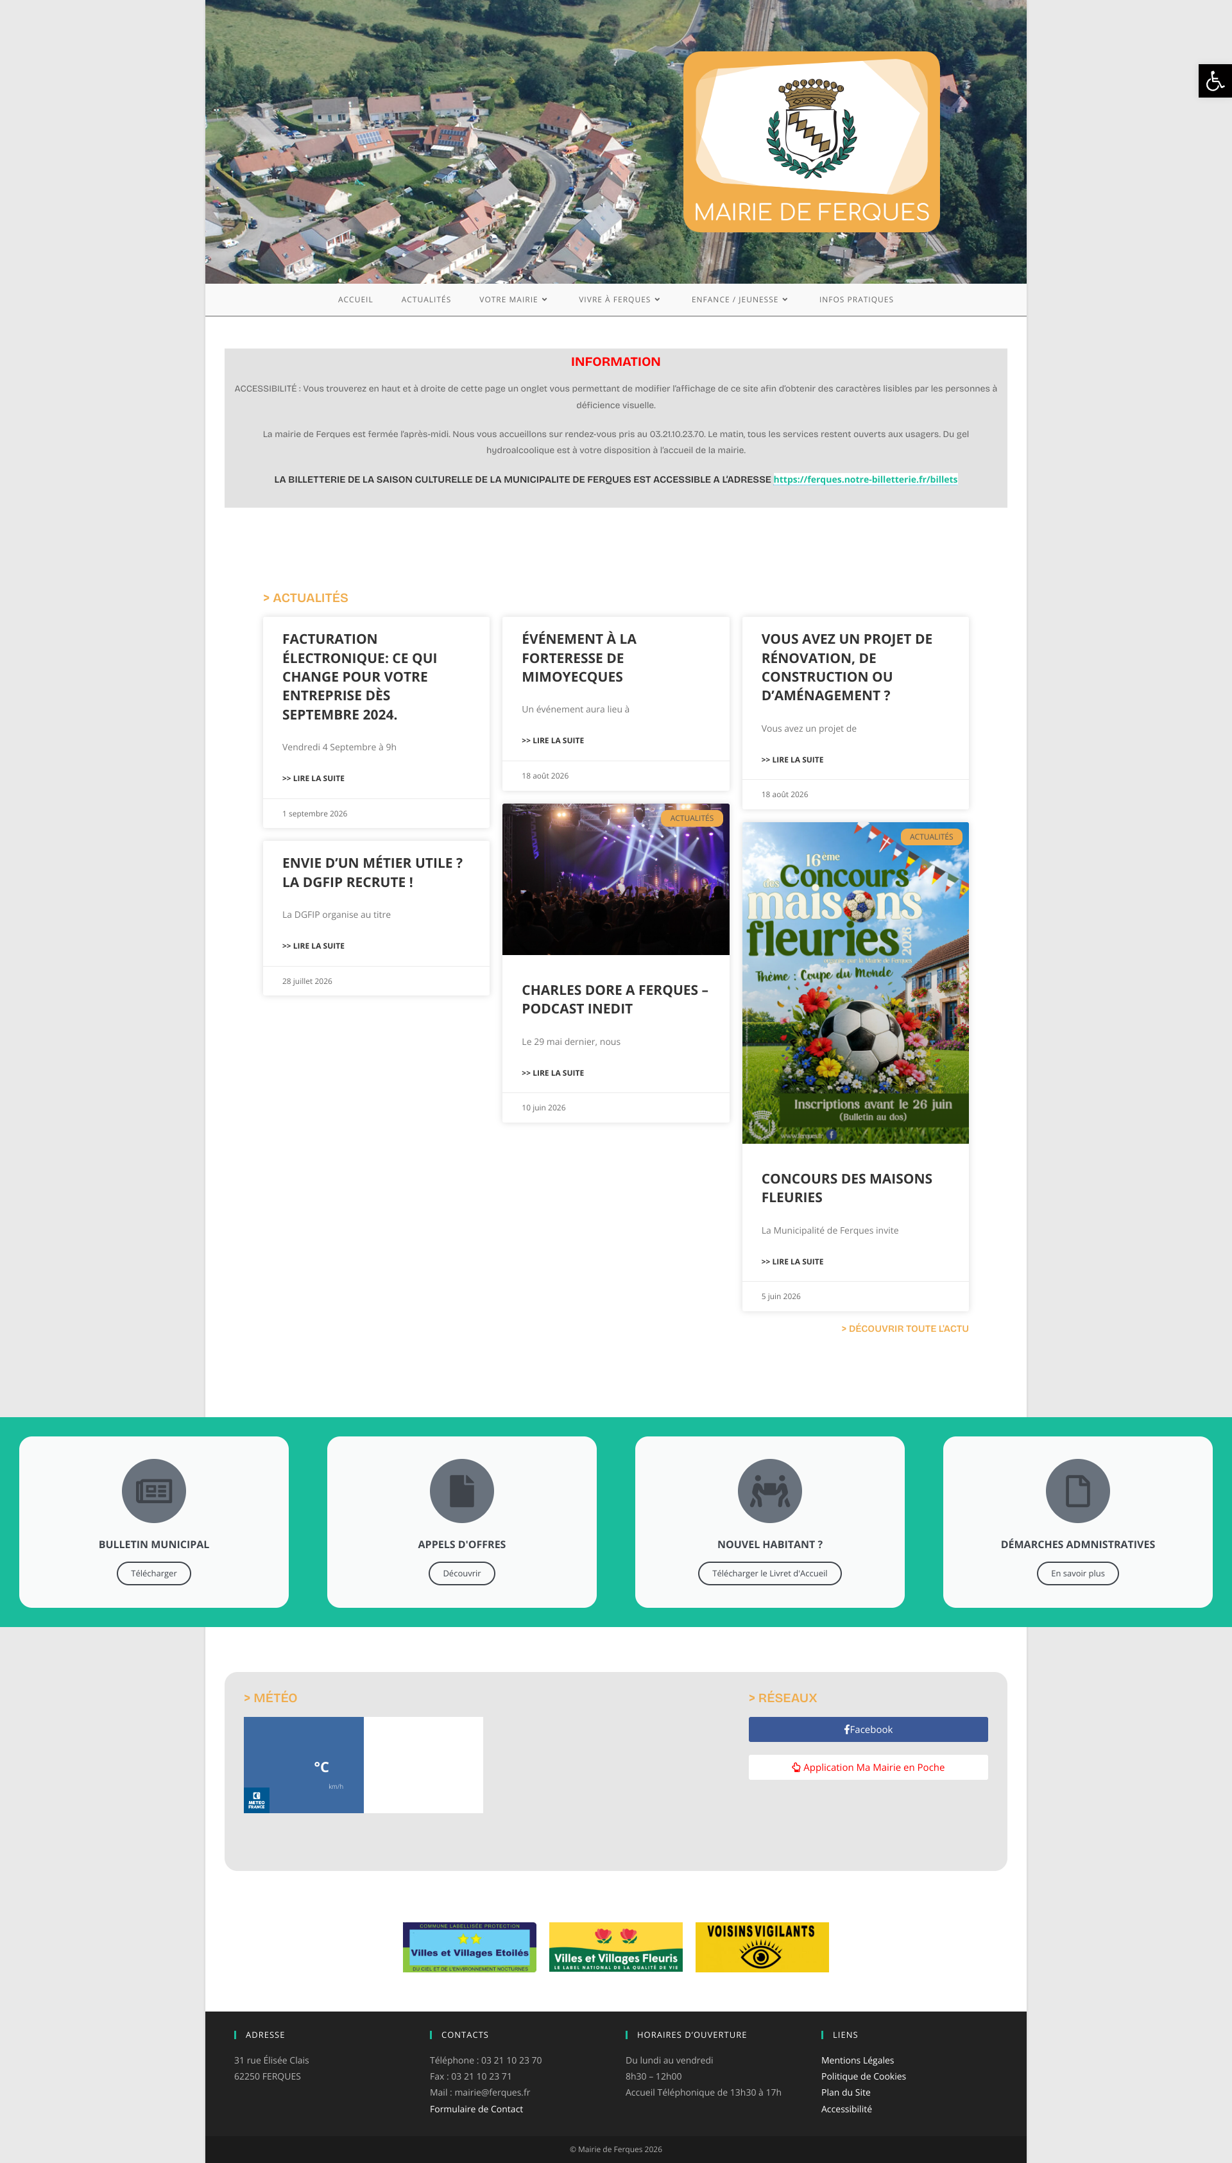Open the Concours maisons fleuries poster
Screen dimensions: 1232x2163
tap(855, 983)
